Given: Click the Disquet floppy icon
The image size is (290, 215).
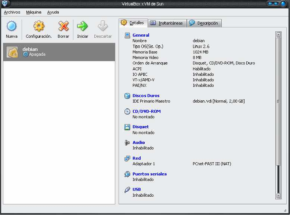Looking at the screenshot, I should point(127,127).
